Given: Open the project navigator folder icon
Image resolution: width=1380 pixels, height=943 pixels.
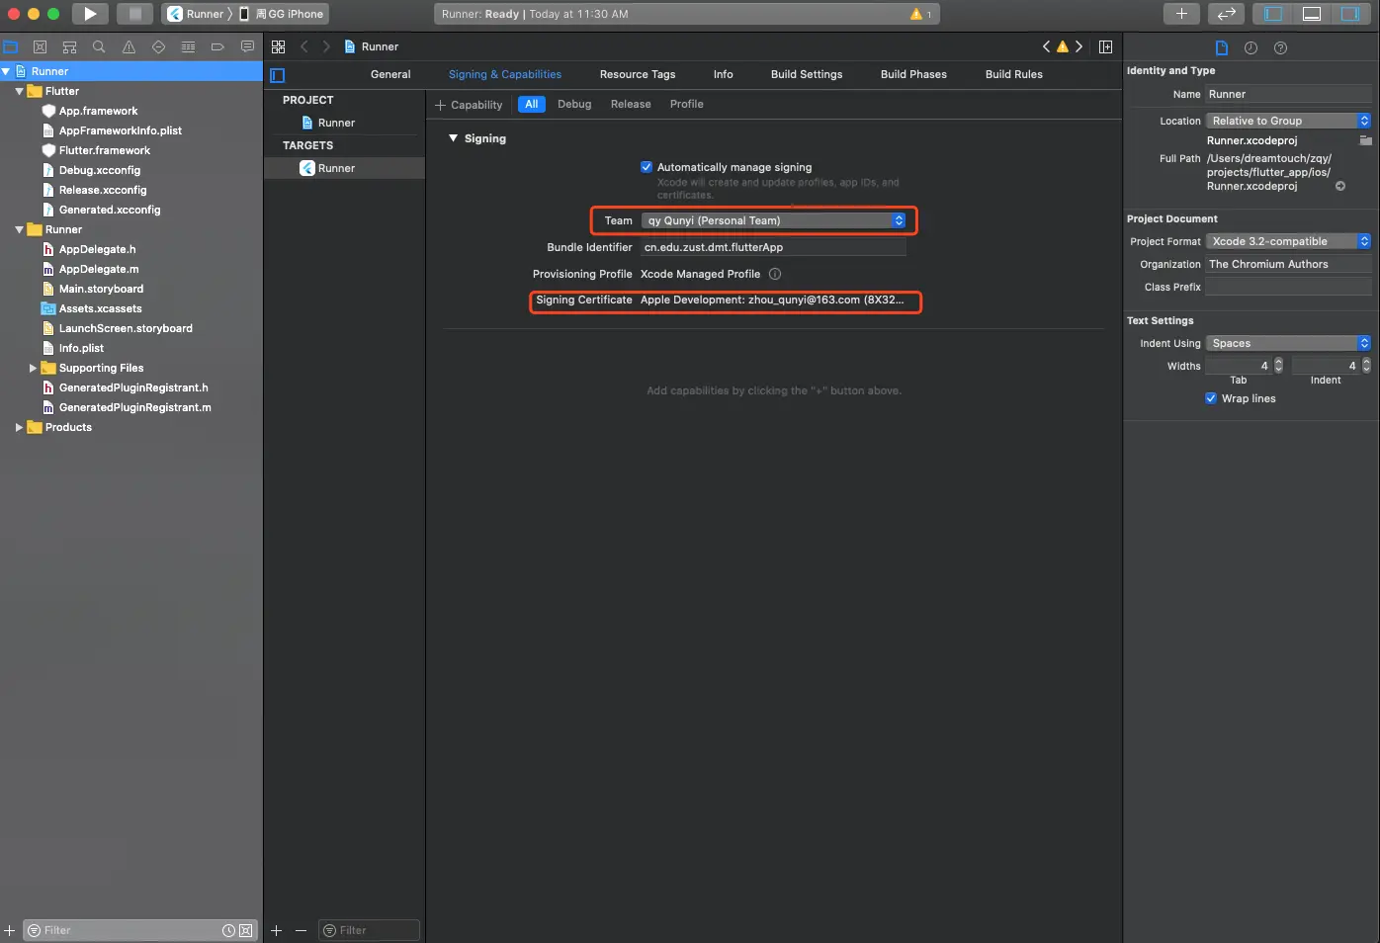Looking at the screenshot, I should pyautogui.click(x=11, y=46).
